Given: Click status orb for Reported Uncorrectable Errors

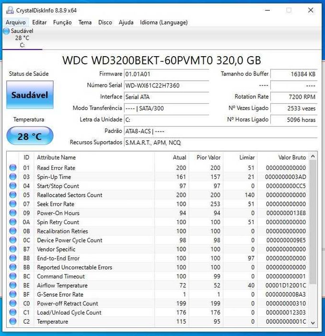Looking at the screenshot, I should coord(13,267).
